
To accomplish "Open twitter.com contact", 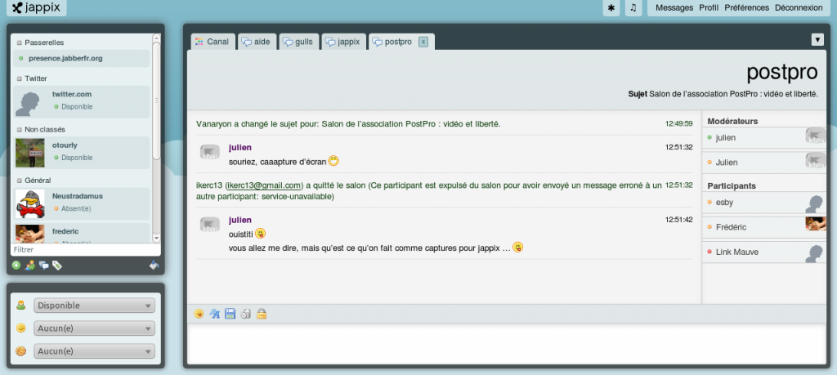I will pos(81,102).
